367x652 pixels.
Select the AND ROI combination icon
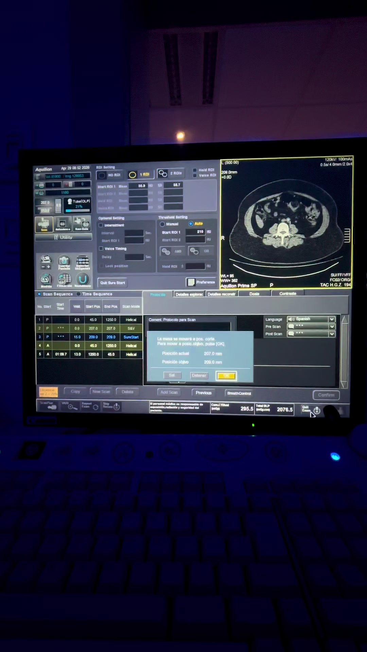[166, 251]
